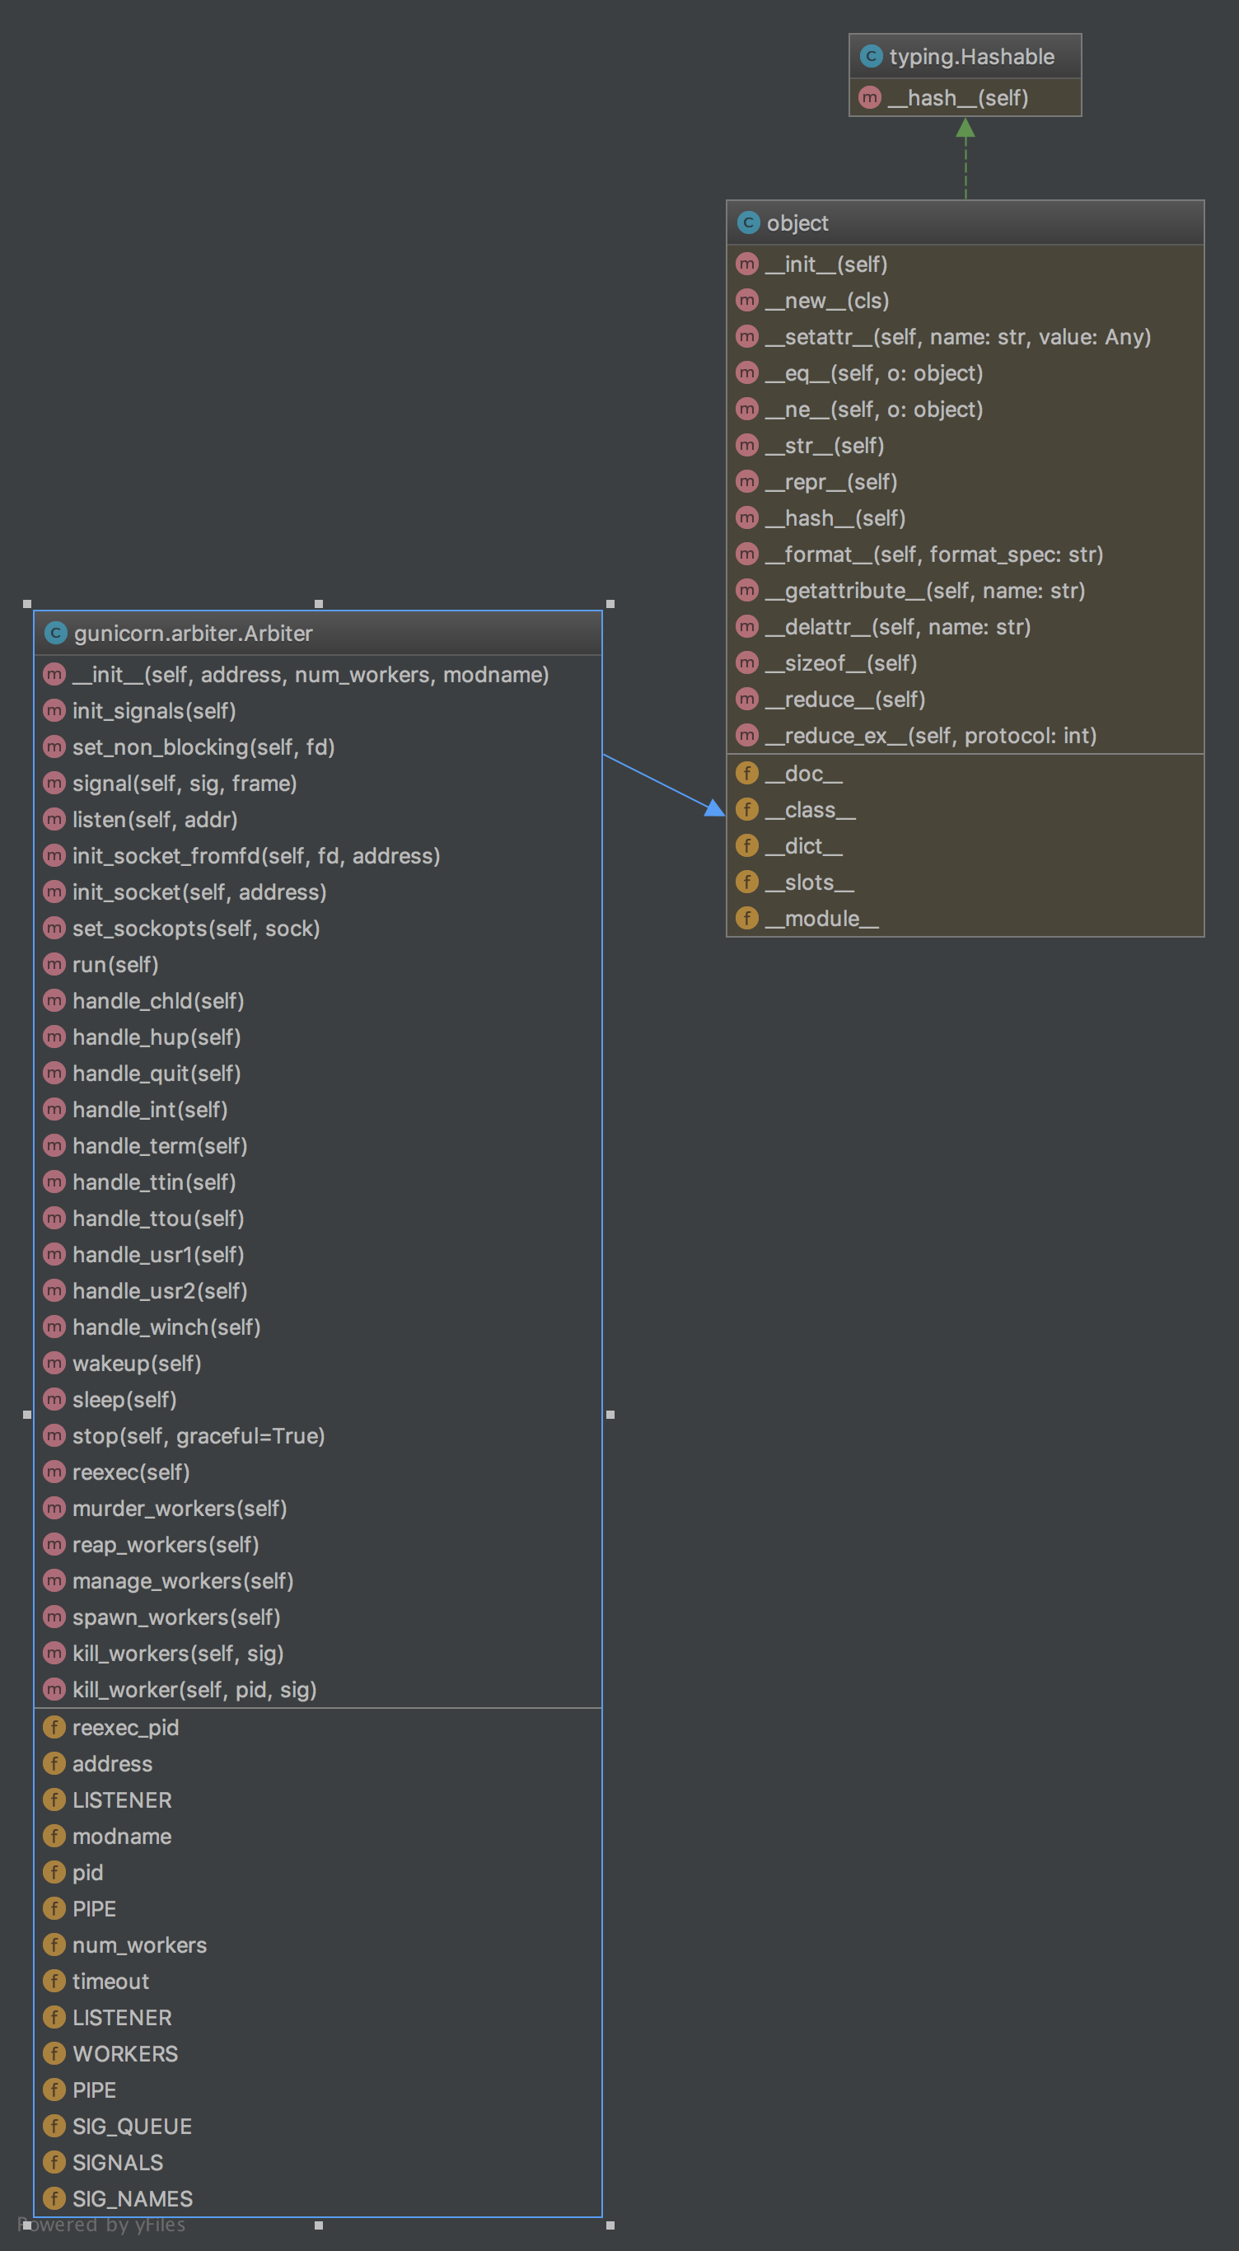Click handle_int(self) method row
This screenshot has width=1239, height=2251.
(318, 1110)
